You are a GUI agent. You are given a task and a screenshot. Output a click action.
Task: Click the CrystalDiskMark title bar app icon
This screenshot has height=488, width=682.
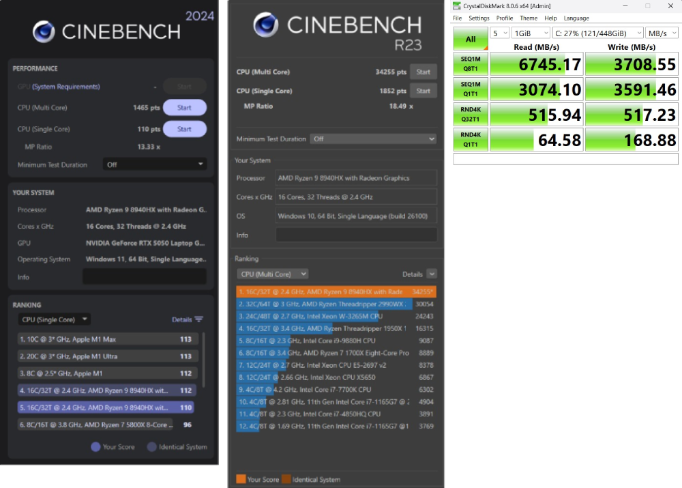pos(457,6)
